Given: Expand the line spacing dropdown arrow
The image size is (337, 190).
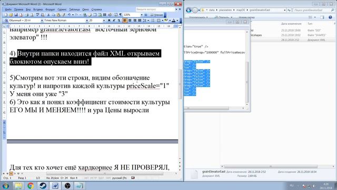Looking at the screenshot, I should coord(148,21).
